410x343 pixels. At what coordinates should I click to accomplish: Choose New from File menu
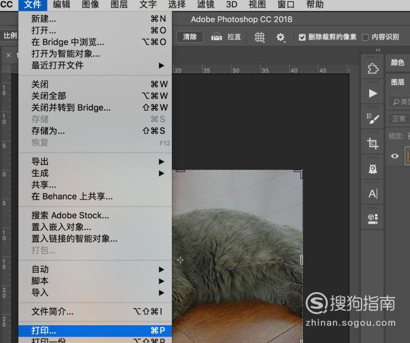tap(95, 19)
